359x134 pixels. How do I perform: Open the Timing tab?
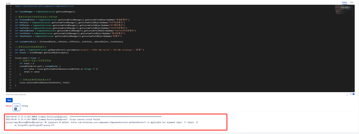25,106
